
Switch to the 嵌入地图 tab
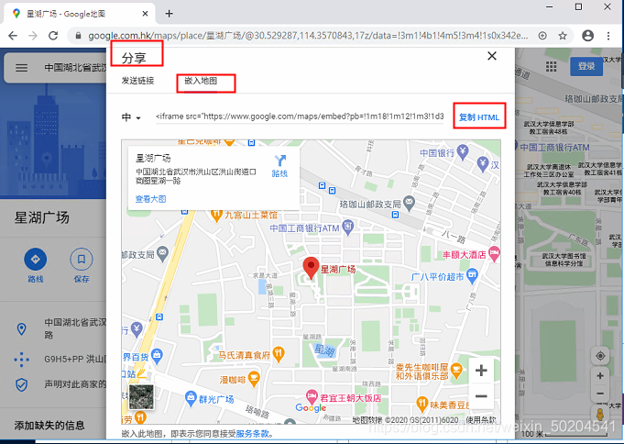pos(201,81)
